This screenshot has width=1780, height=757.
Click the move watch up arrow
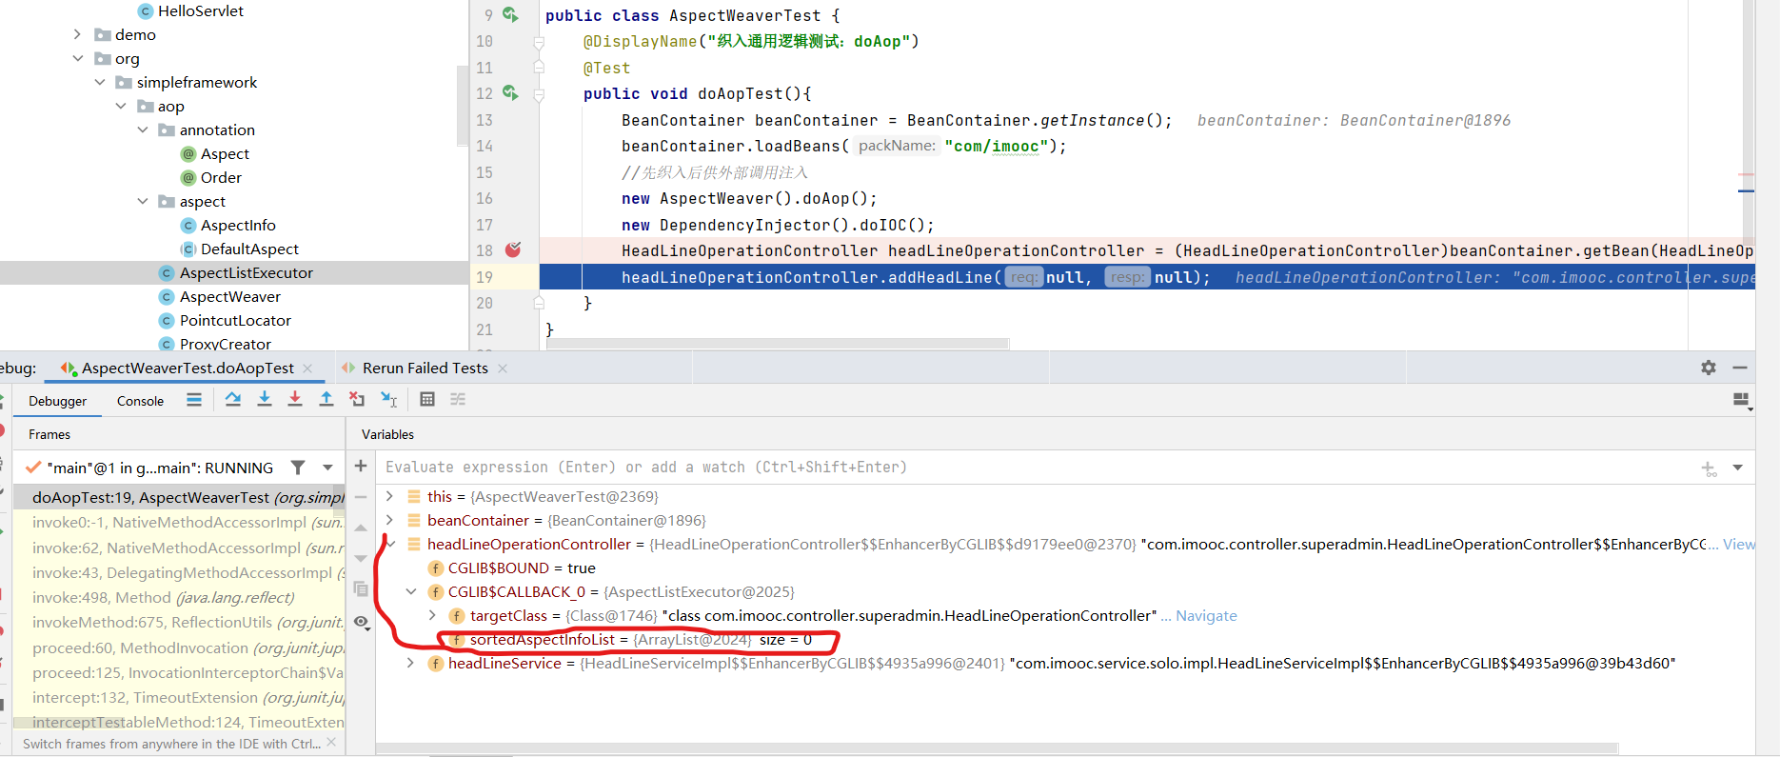tap(361, 528)
